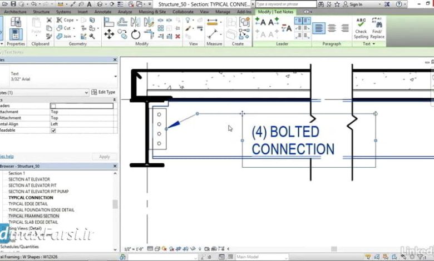The width and height of the screenshot is (434, 261).
Task: Click the red Delete icon
Action: [177, 36]
